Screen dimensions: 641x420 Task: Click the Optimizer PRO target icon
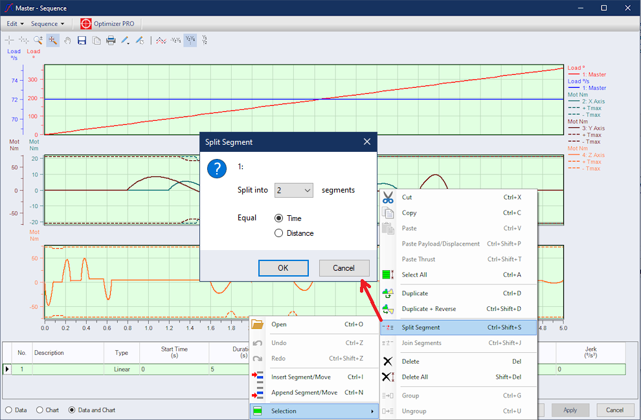point(86,24)
